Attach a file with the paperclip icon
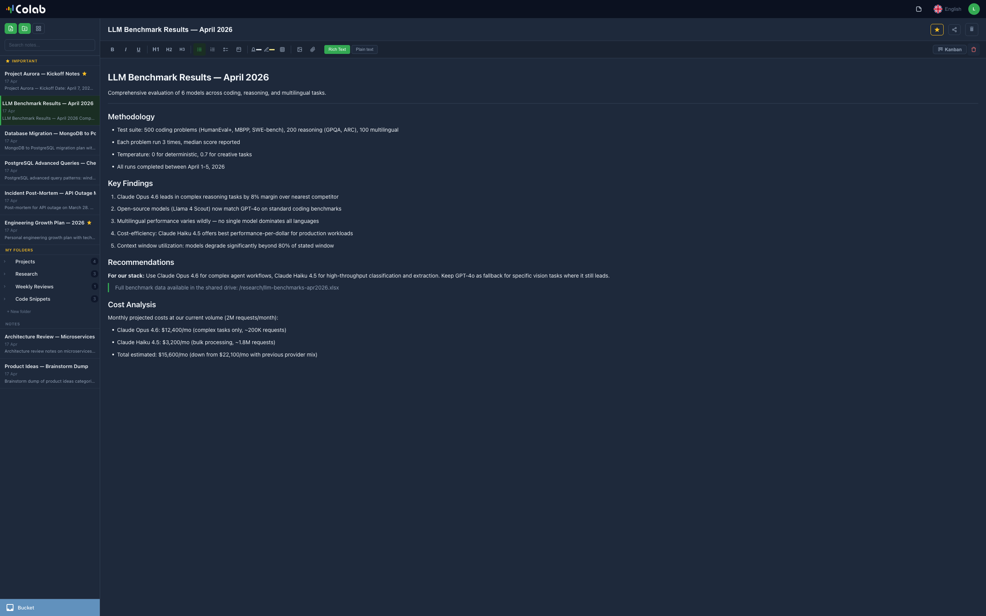Screen dimensions: 986x616 coord(312,49)
